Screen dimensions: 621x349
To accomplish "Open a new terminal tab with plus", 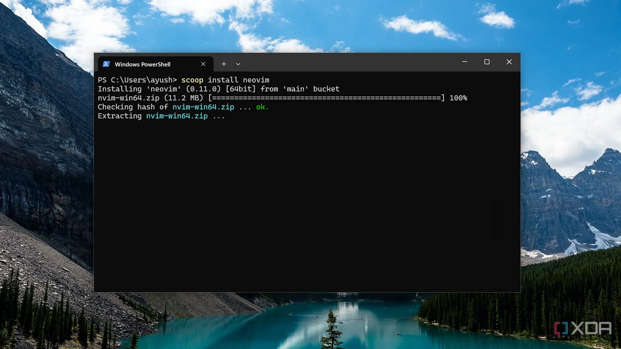I will click(x=224, y=64).
